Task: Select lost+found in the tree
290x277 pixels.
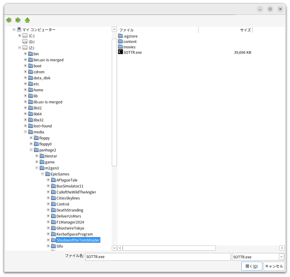Action: [x=43, y=126]
